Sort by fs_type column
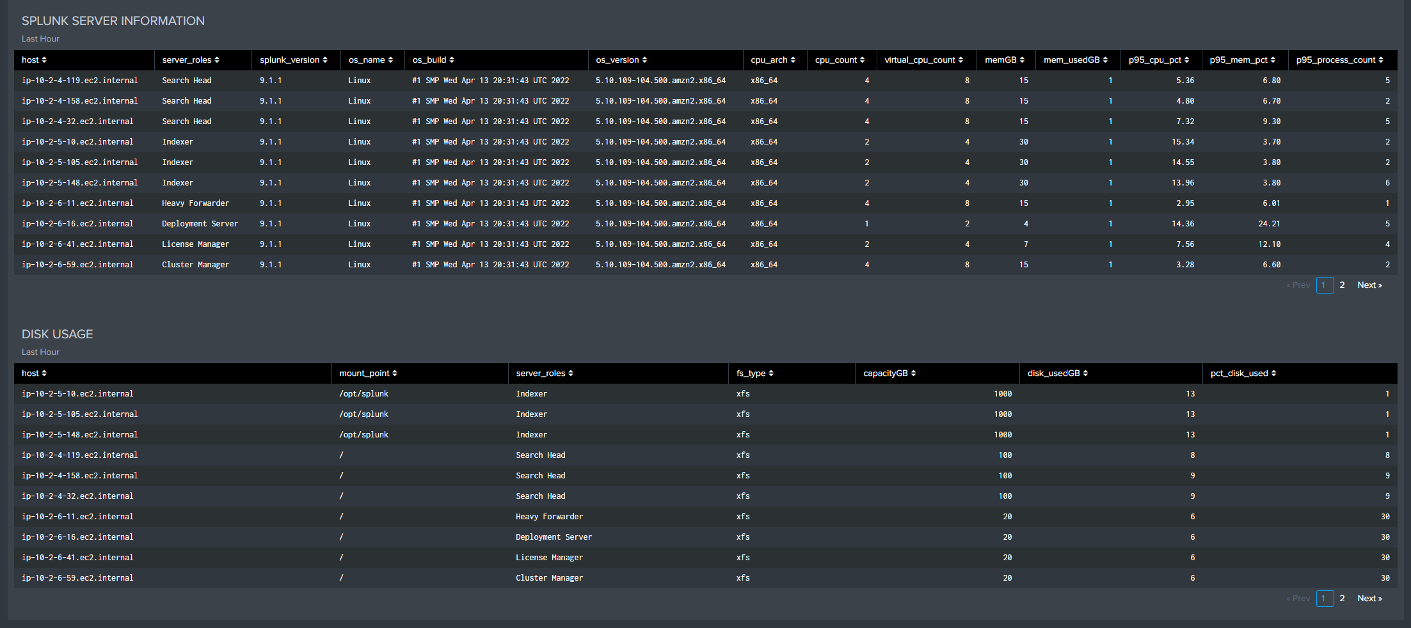The width and height of the screenshot is (1411, 628). [754, 373]
